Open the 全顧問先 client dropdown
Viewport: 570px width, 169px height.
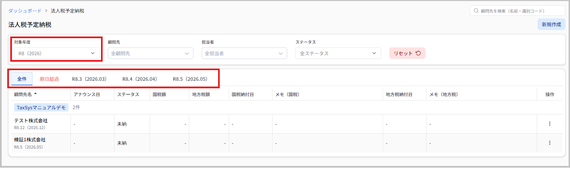[151, 53]
